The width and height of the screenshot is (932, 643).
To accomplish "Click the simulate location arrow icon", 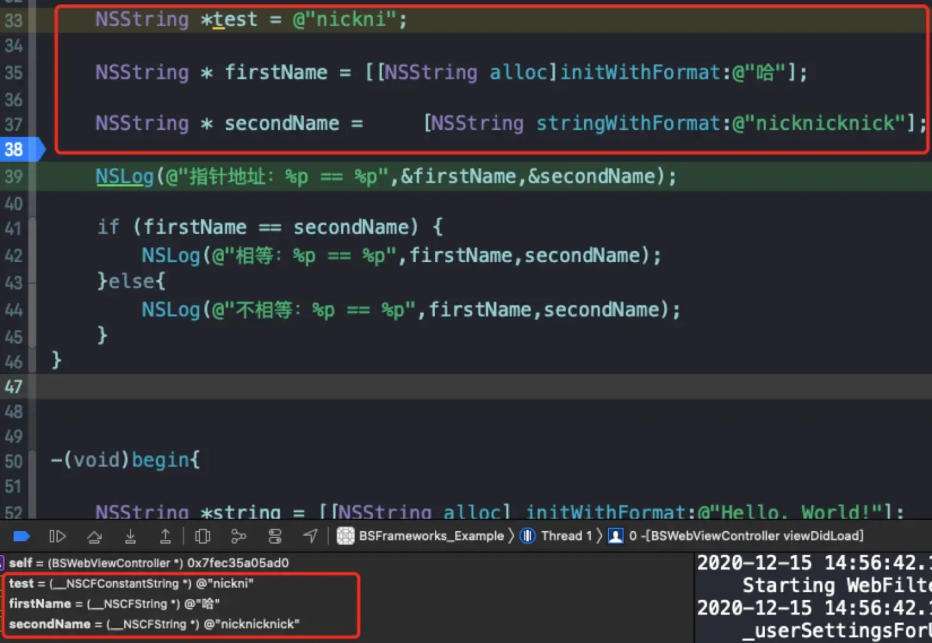I will coord(311,536).
